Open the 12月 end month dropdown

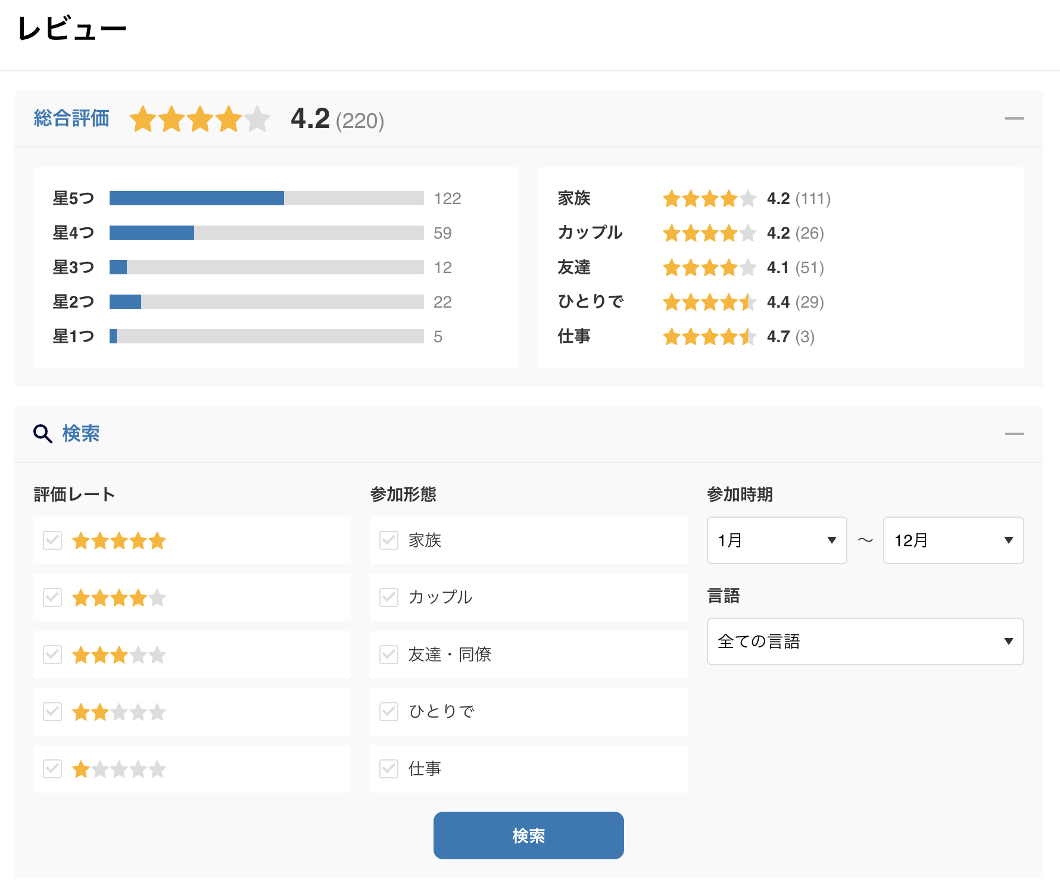(953, 540)
